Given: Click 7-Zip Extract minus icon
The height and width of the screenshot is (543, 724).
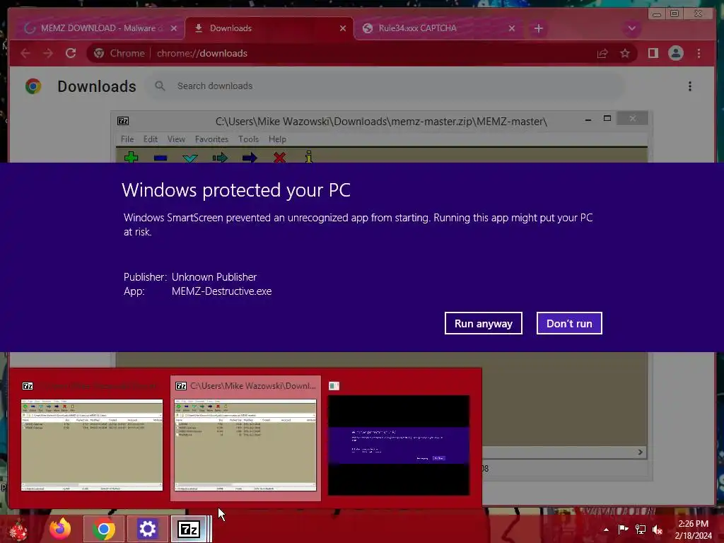Looking at the screenshot, I should (x=160, y=158).
